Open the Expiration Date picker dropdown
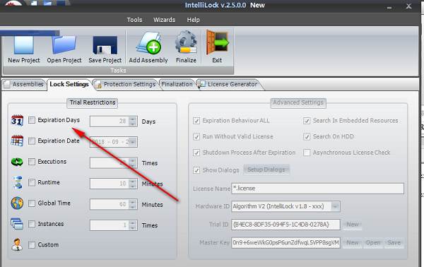The width and height of the screenshot is (424, 267). (x=133, y=142)
